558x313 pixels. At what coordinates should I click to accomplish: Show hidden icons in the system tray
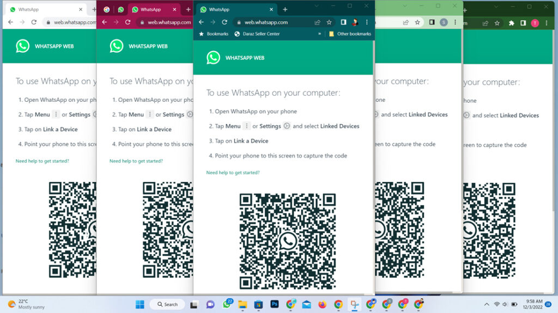(487, 304)
